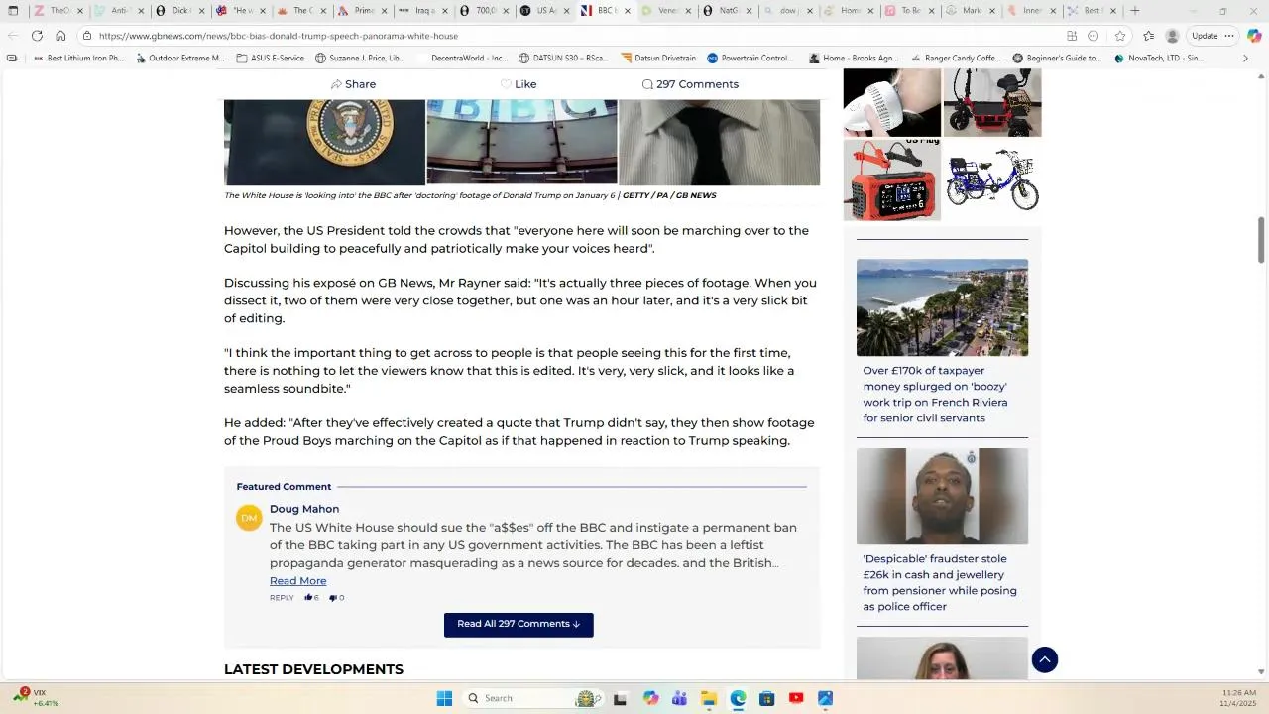Open the tab actions menu icon
This screenshot has width=1269, height=714.
[13, 11]
